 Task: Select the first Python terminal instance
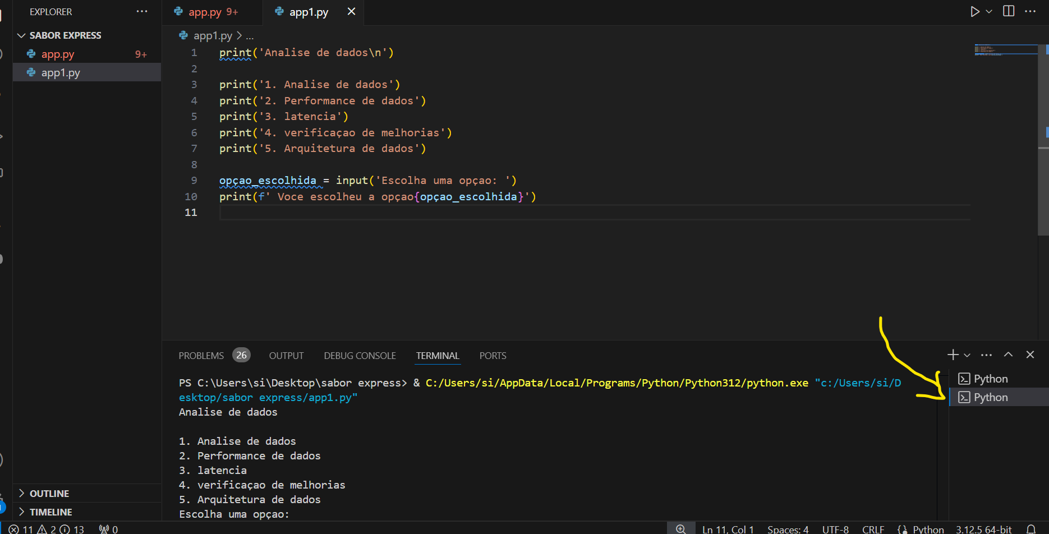pos(999,379)
